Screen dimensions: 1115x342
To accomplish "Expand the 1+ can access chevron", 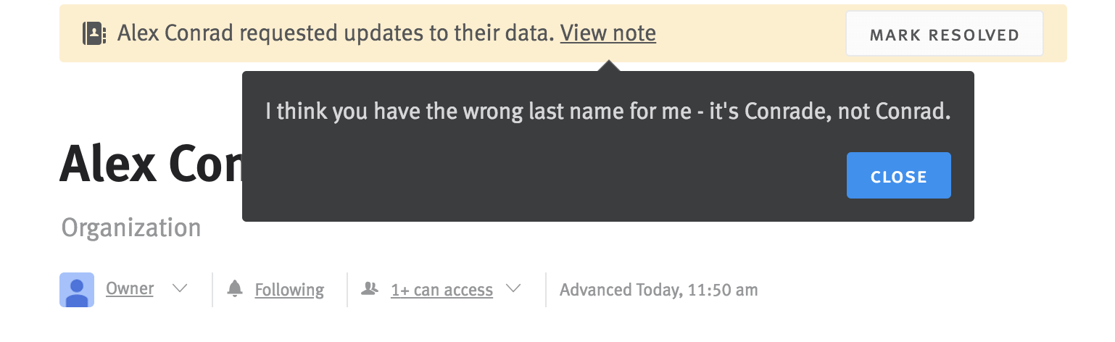I will coord(513,288).
